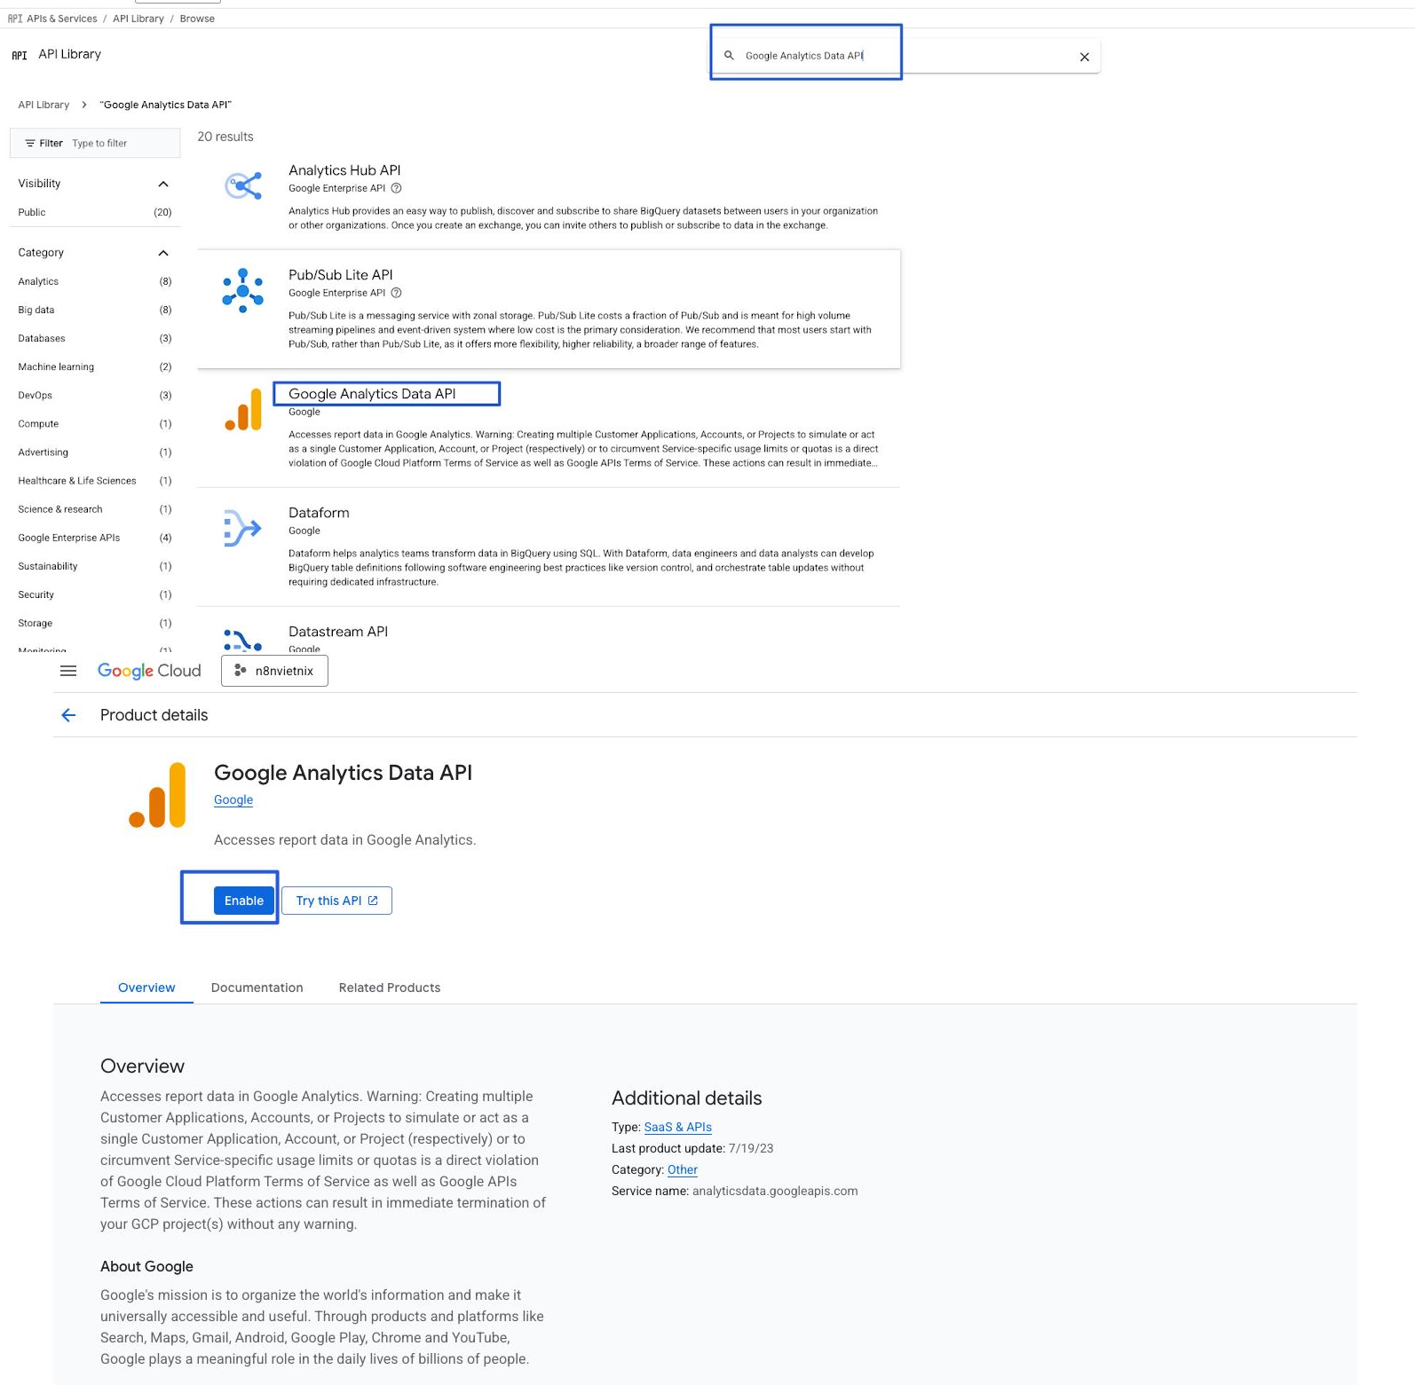Click the Browse breadcrumb

click(197, 19)
